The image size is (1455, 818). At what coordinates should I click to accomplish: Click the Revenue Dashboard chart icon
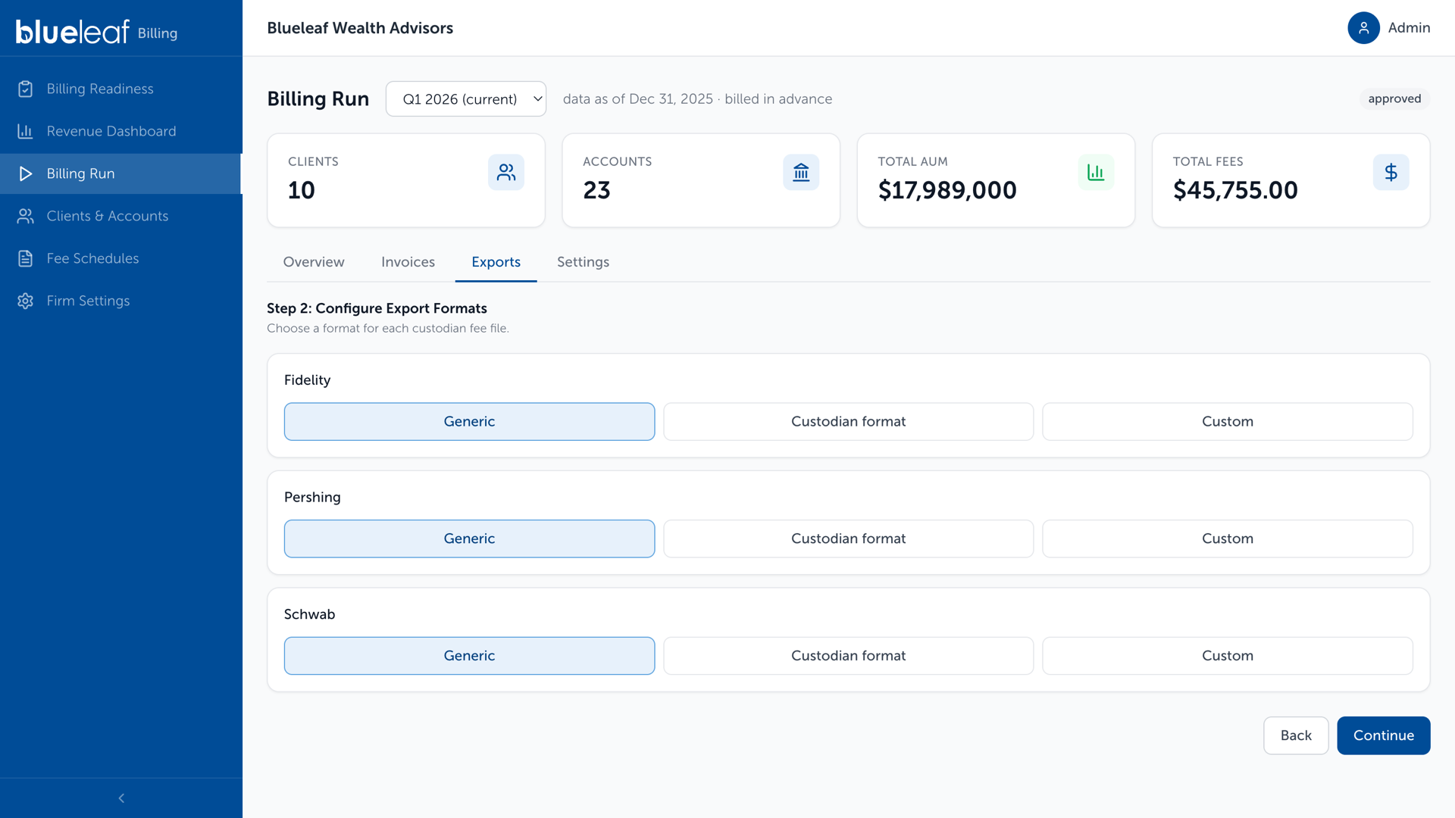(26, 131)
